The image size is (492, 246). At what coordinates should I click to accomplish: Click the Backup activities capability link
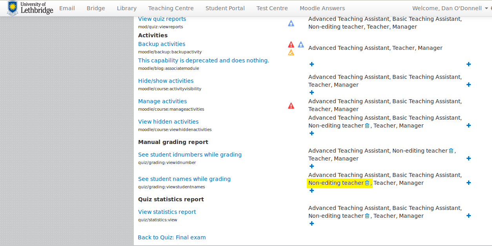click(162, 44)
